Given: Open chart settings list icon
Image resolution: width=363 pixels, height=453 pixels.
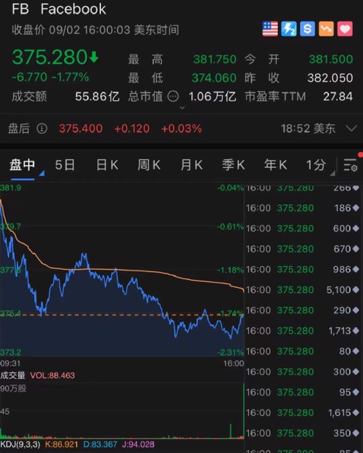Looking at the screenshot, I should 351,165.
